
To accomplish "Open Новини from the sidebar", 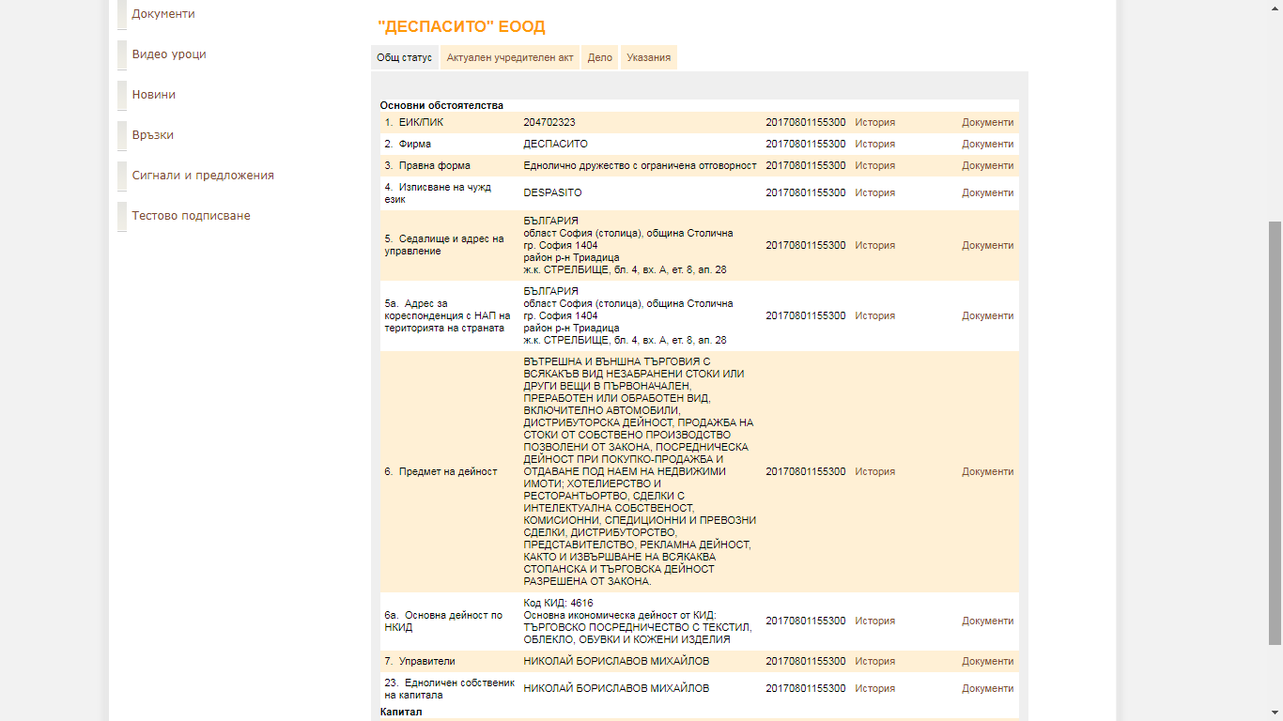I will (x=153, y=95).
